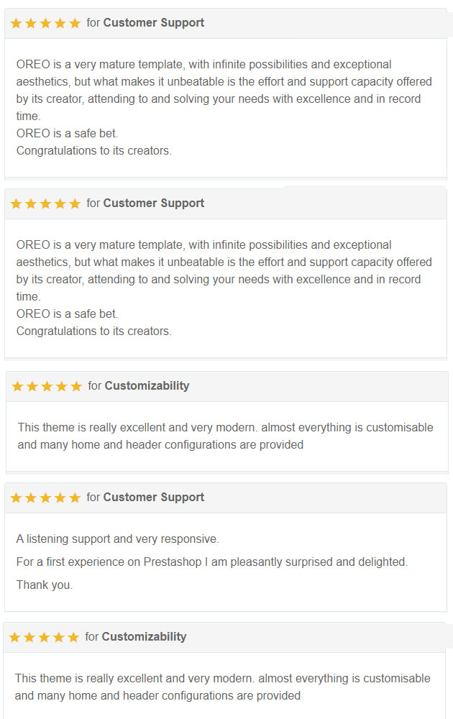Viewport: 453px width, 719px height.
Task: Open the 'Customizability' label in the upper Customizability review
Action: [147, 386]
